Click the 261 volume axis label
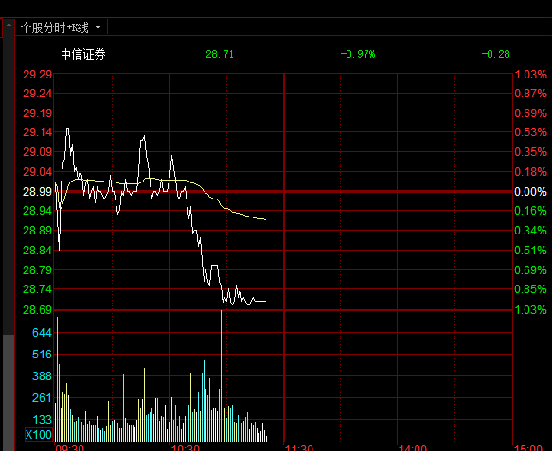552x451 pixels. 42,397
